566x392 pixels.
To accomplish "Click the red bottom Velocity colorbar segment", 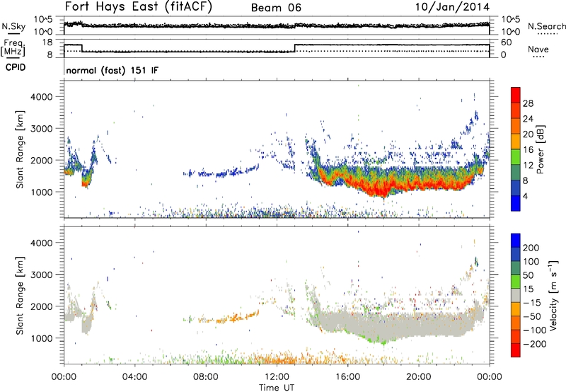I will (x=516, y=350).
